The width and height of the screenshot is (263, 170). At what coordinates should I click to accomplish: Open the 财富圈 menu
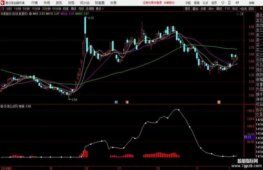[x=100, y=3]
